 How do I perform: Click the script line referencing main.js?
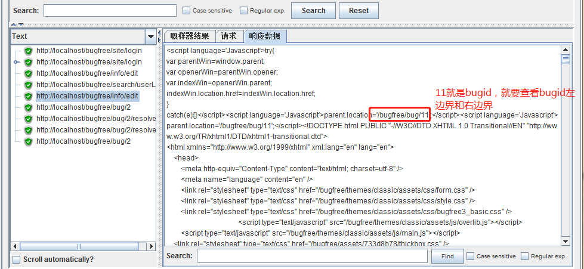[x=321, y=234]
